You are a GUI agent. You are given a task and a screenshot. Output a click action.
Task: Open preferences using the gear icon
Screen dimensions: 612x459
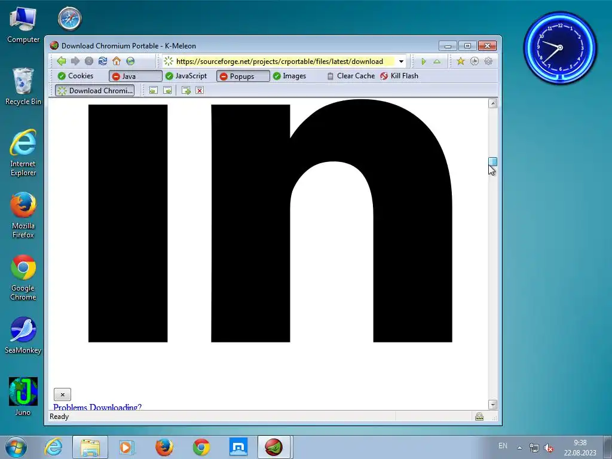(x=488, y=62)
